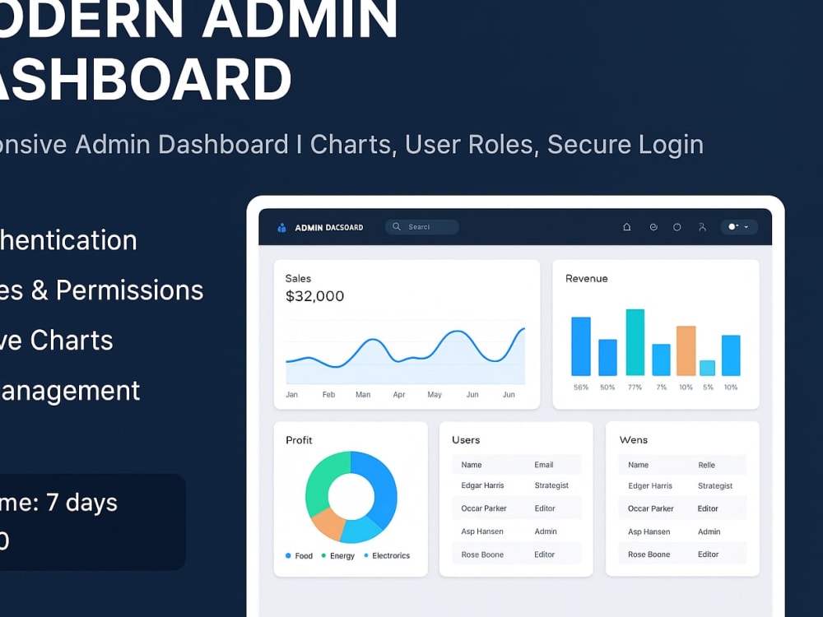Click the Wens card title
The height and width of the screenshot is (617, 823).
pyautogui.click(x=633, y=440)
